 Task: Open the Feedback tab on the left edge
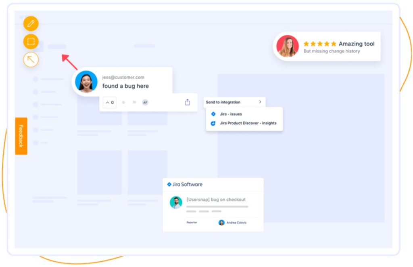(x=21, y=136)
